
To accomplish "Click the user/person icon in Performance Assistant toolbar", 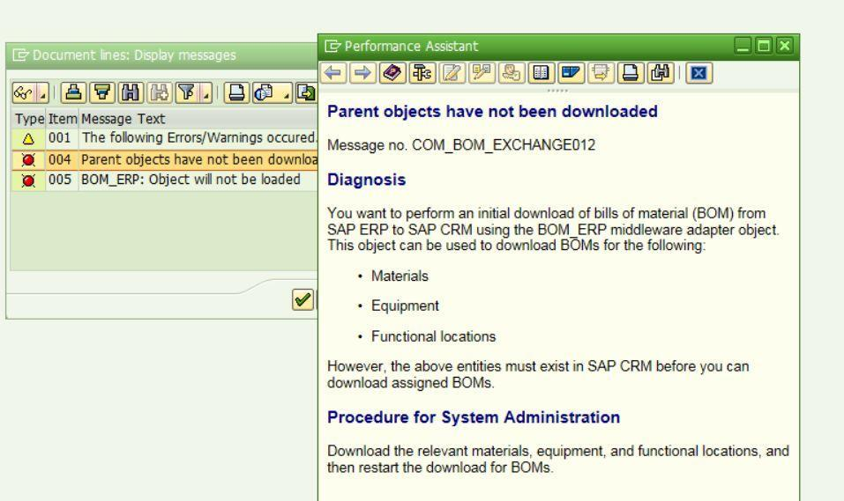I will tap(511, 73).
